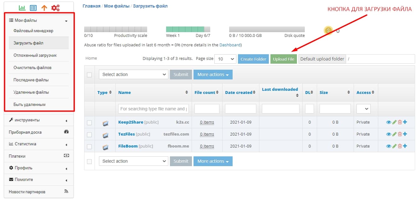417x215 pixels.
Task: Open Файловый менеджер in the sidebar
Action: [x=33, y=31]
